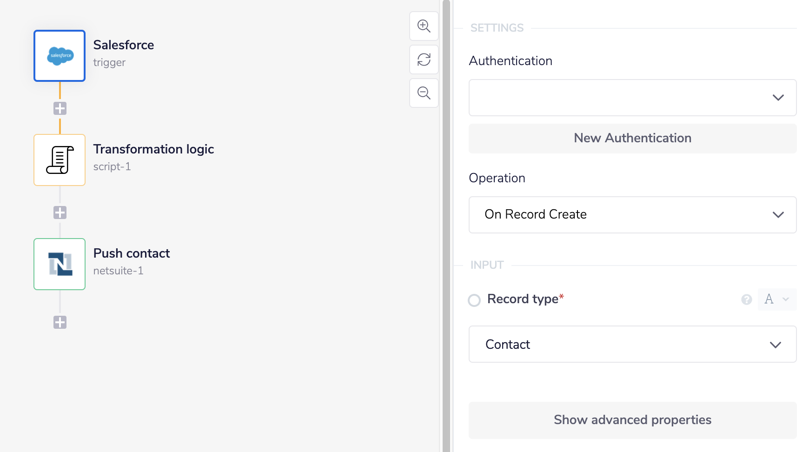This screenshot has width=809, height=452.
Task: Select the Salesforce trigger node
Action: click(59, 55)
